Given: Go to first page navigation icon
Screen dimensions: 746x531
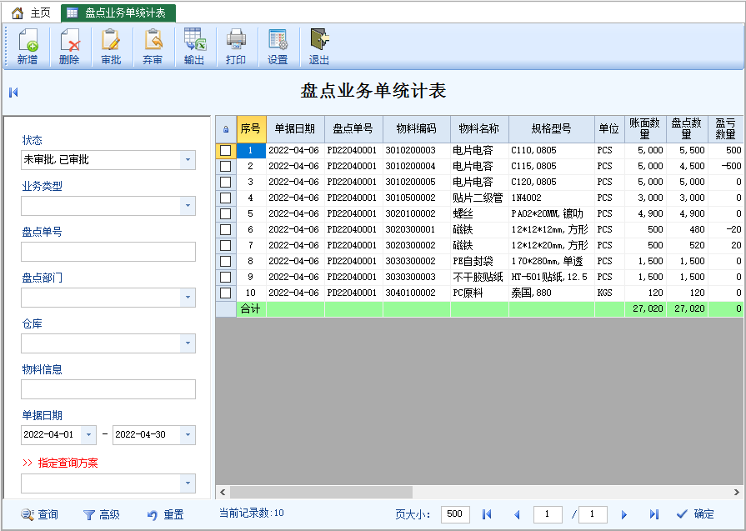Looking at the screenshot, I should pyautogui.click(x=487, y=513).
